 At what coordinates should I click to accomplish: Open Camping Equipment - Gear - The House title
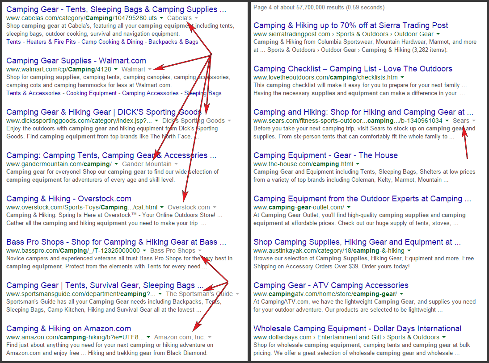point(325,155)
